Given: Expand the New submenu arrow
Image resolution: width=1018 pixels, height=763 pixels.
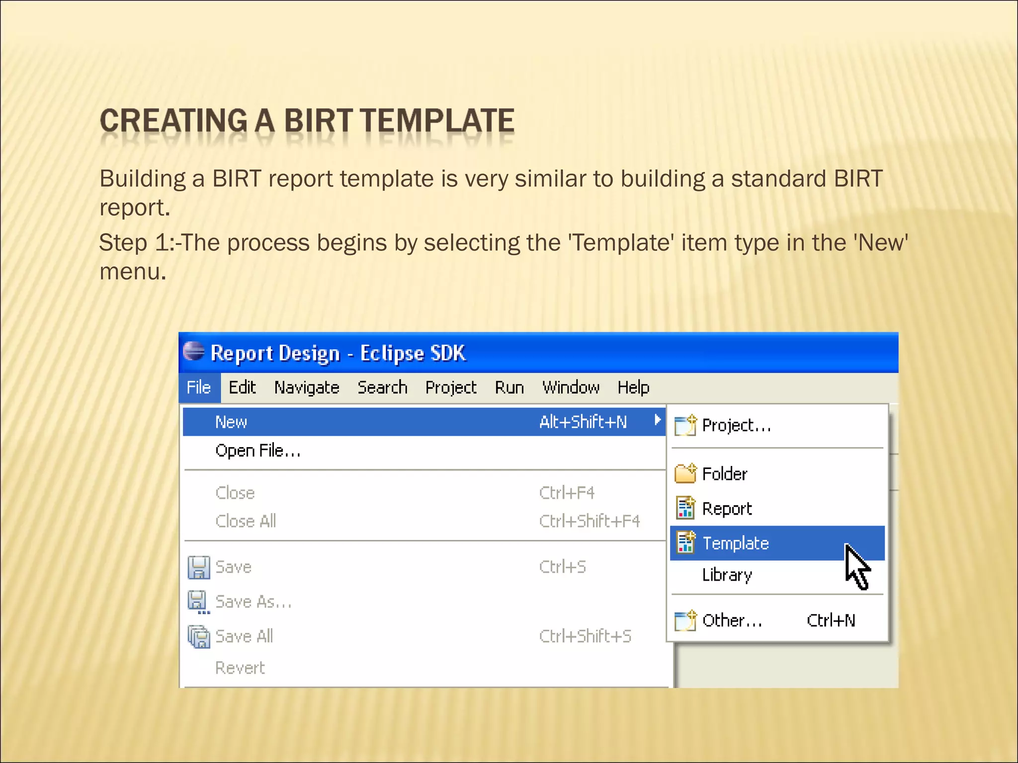Looking at the screenshot, I should [x=657, y=421].
